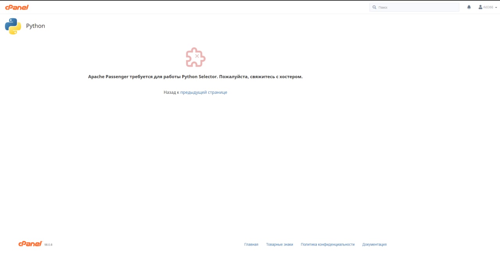
Task: Open the Главная footer link
Action: coord(251,244)
